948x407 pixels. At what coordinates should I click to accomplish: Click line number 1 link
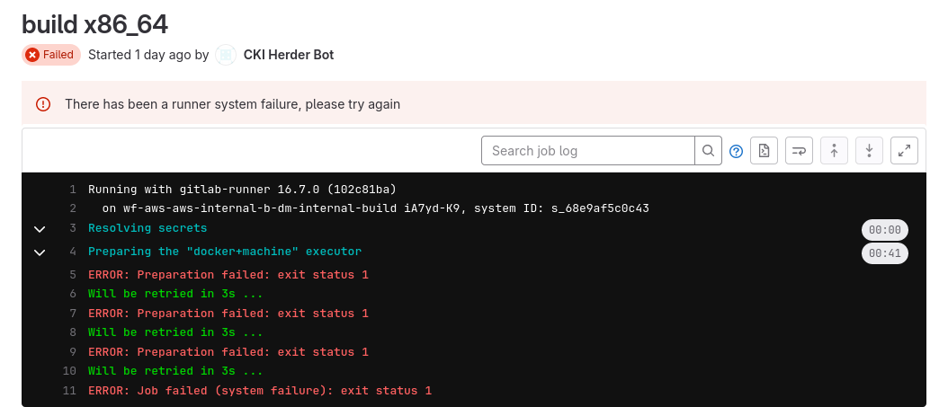point(72,190)
